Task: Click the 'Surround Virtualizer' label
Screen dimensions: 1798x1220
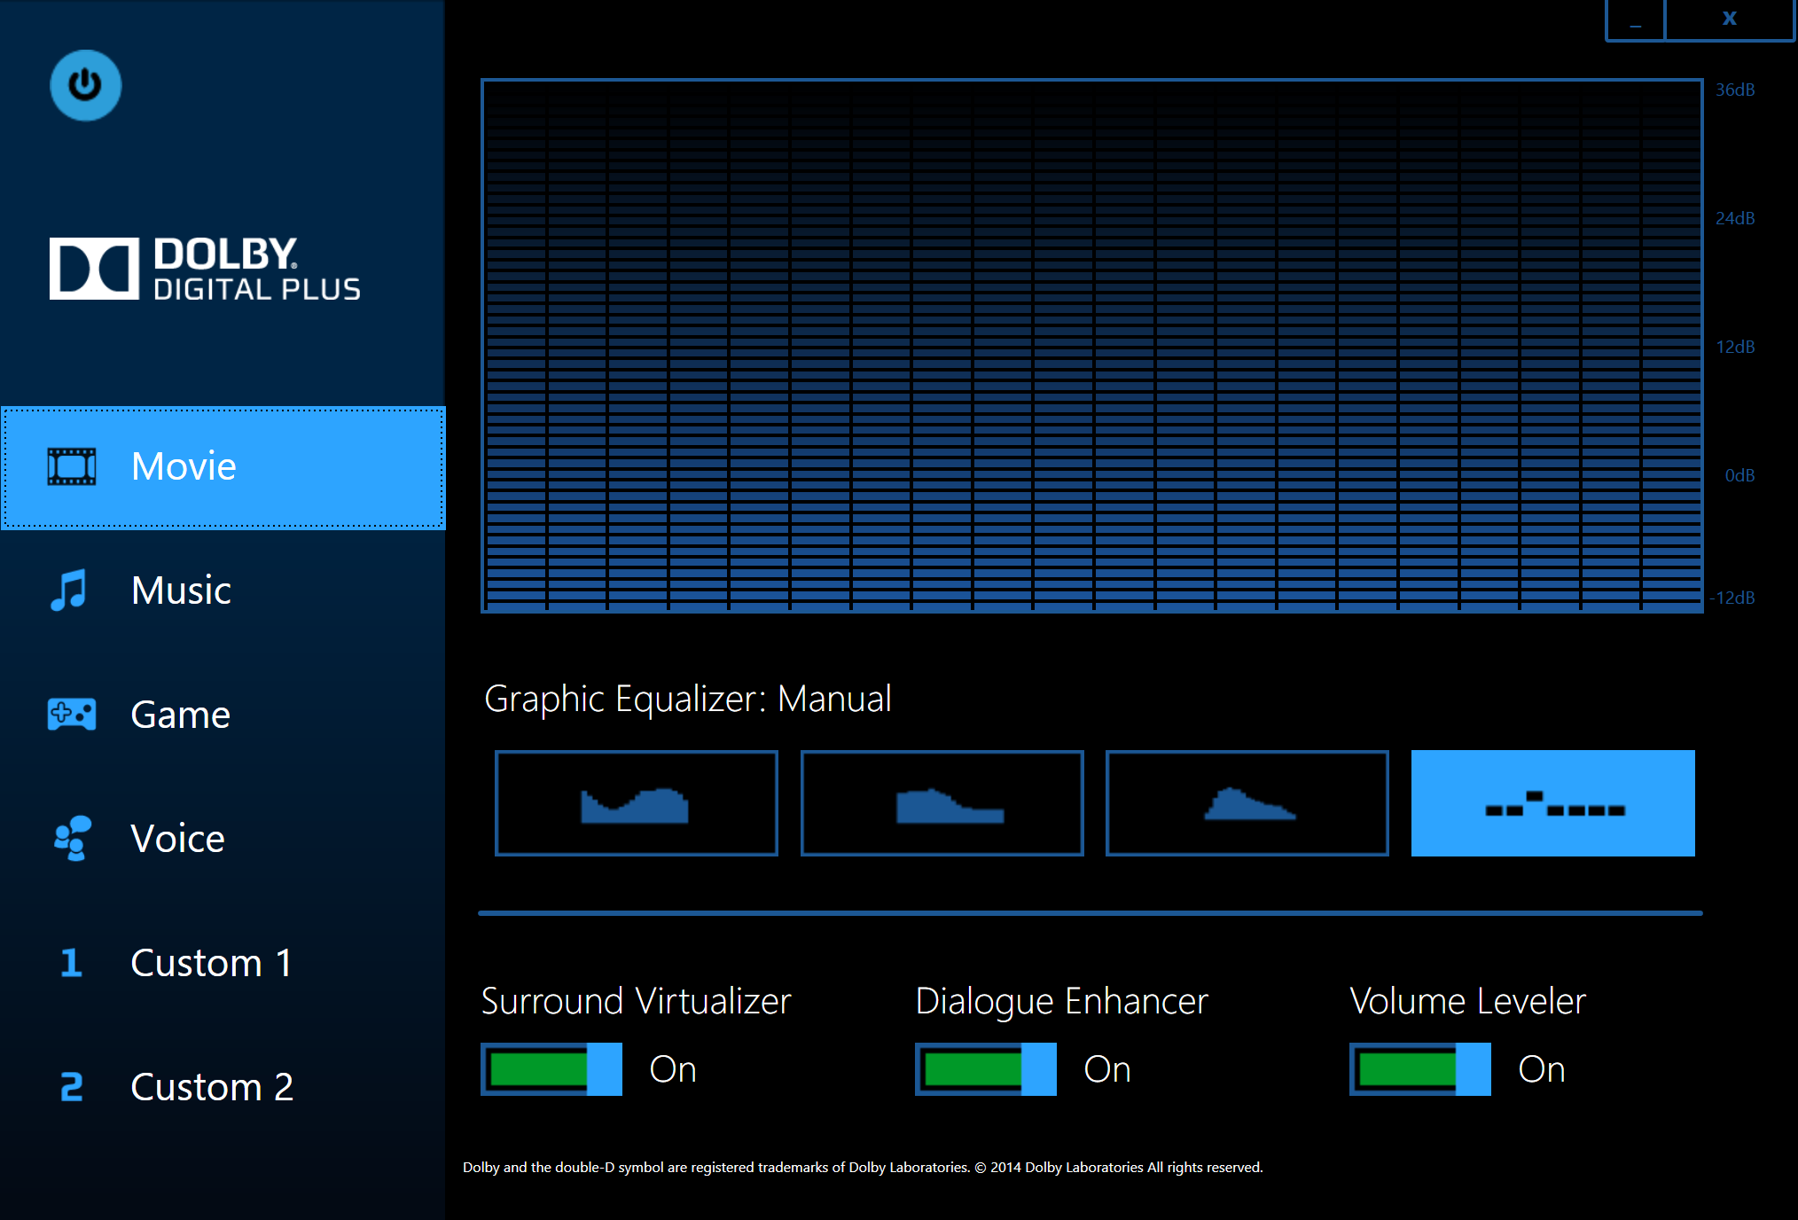Action: coord(636,1002)
